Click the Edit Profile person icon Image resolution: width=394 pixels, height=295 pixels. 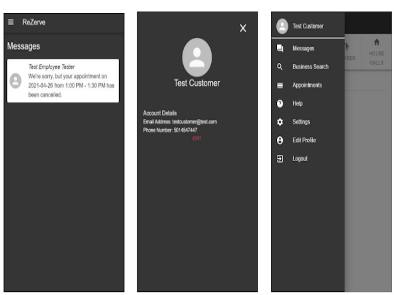[280, 140]
